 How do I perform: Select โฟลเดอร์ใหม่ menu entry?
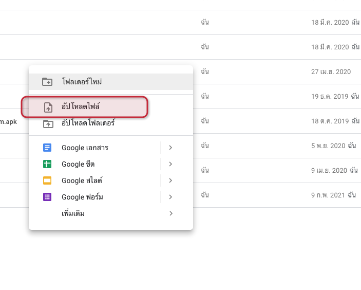point(111,82)
